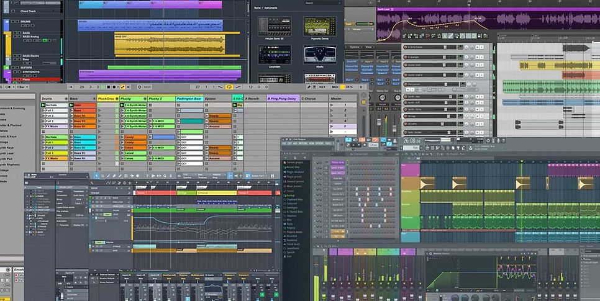
Task: Expand Current project in FL browser
Action: [294, 163]
